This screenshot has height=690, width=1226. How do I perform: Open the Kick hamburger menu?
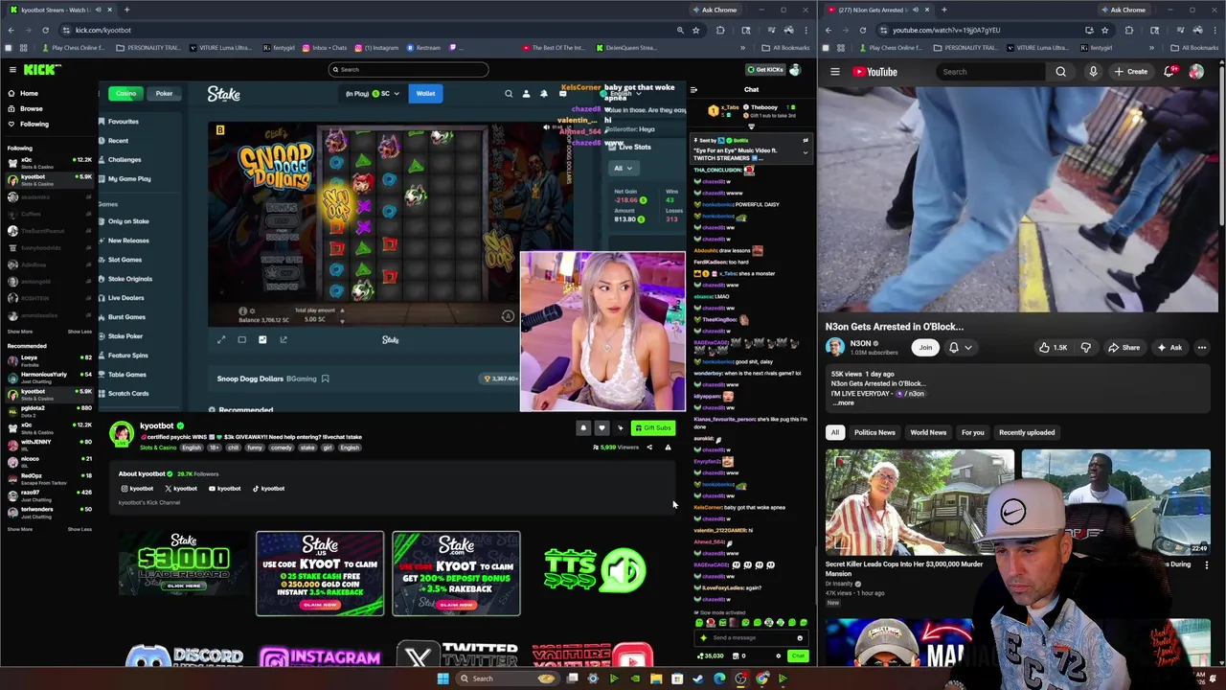coord(12,69)
